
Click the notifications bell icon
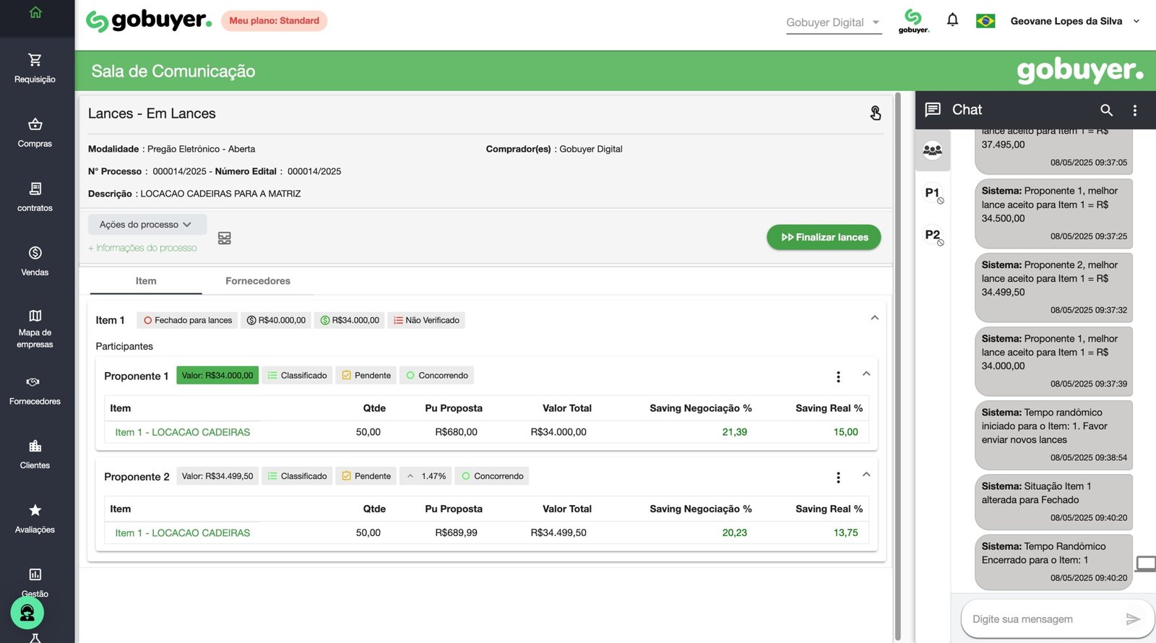tap(952, 20)
